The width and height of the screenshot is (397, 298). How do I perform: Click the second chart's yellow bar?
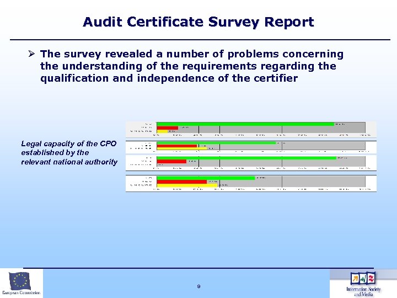tap(182, 148)
